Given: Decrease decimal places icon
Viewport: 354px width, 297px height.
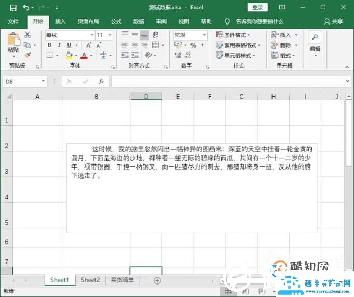Looking at the screenshot, I should (188, 55).
